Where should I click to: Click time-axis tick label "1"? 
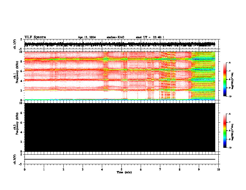[44, 170]
